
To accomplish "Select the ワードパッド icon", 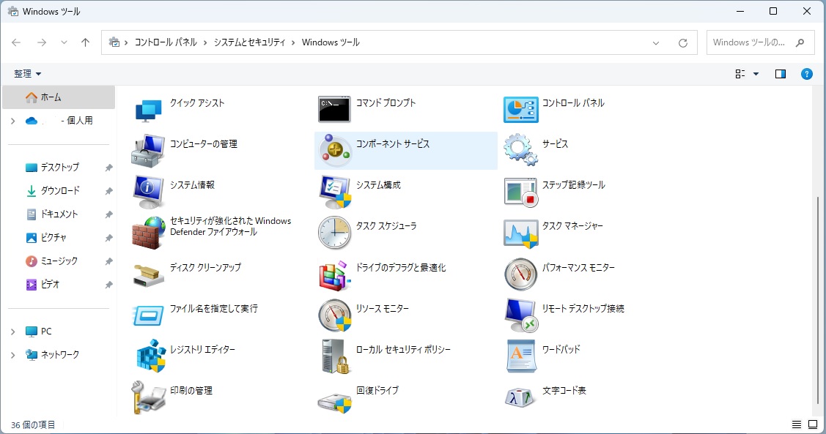I will tap(520, 356).
